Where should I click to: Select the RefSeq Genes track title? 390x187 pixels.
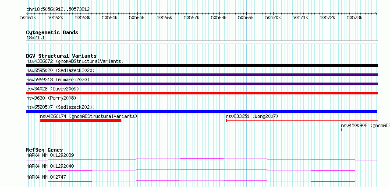[45, 150]
